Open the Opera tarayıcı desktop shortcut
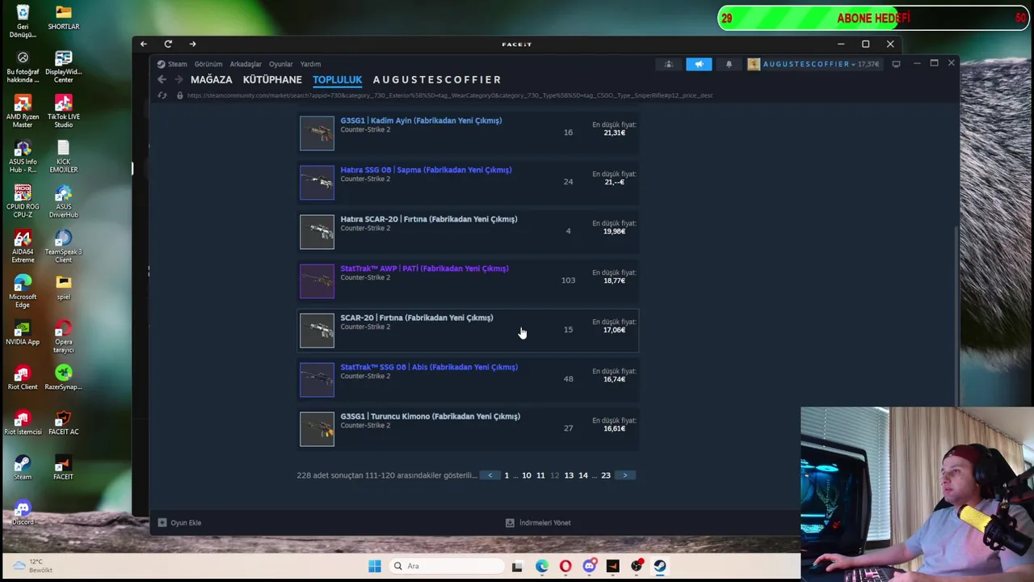This screenshot has height=582, width=1034. click(63, 335)
